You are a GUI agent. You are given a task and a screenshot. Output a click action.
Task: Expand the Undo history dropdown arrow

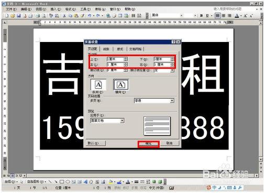(x=93, y=16)
